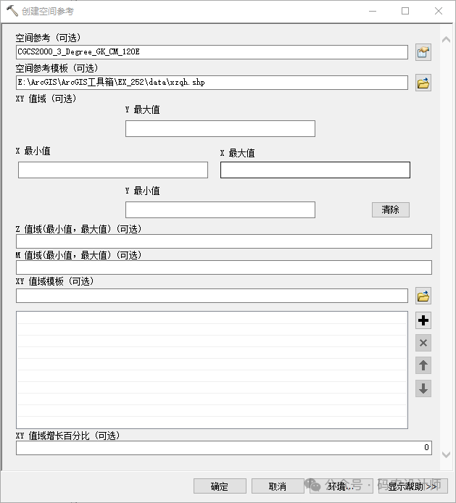Browse for spatial reference template file
This screenshot has height=503, width=456.
click(x=423, y=83)
